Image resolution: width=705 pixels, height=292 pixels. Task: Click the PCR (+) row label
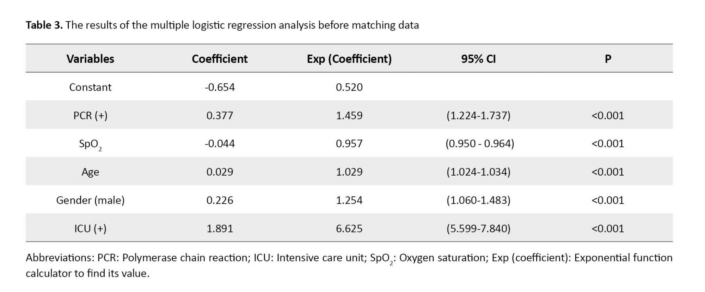[x=90, y=115]
